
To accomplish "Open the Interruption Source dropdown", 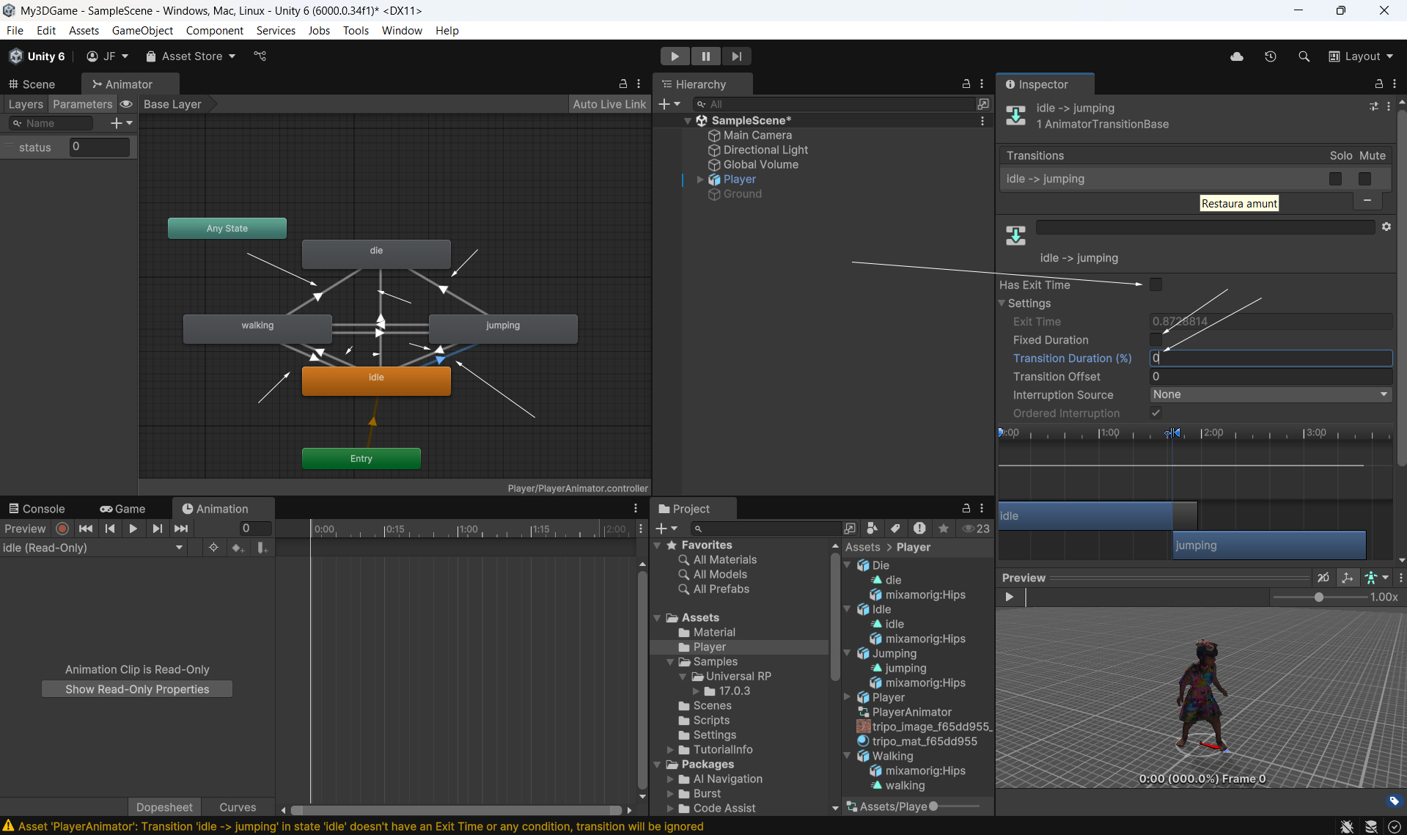I will coord(1270,395).
